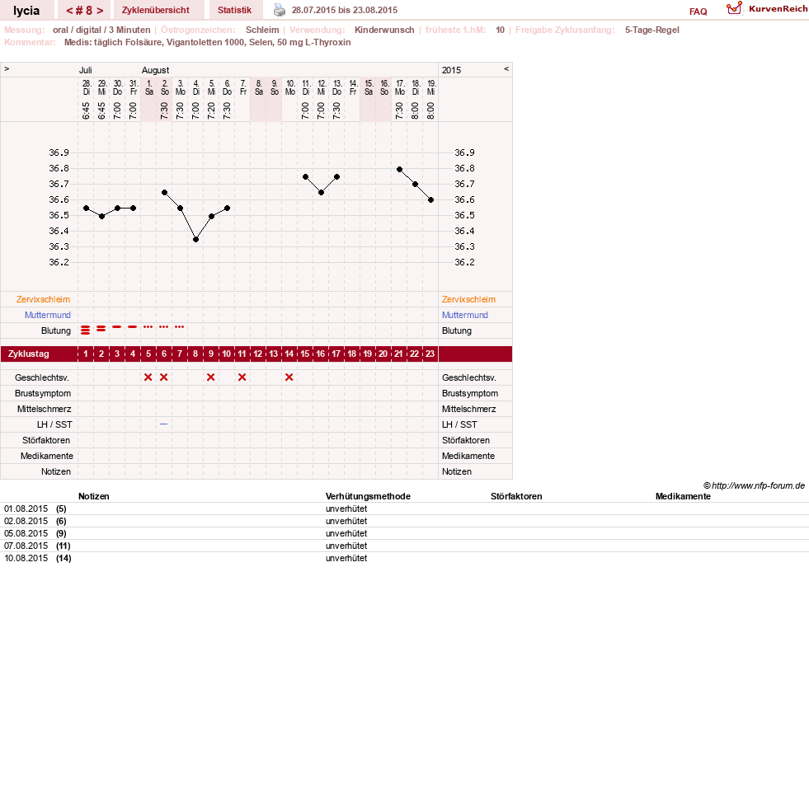The height and width of the screenshot is (792, 809).
Task: Click temperature point on 12 August
Action: [x=322, y=192]
